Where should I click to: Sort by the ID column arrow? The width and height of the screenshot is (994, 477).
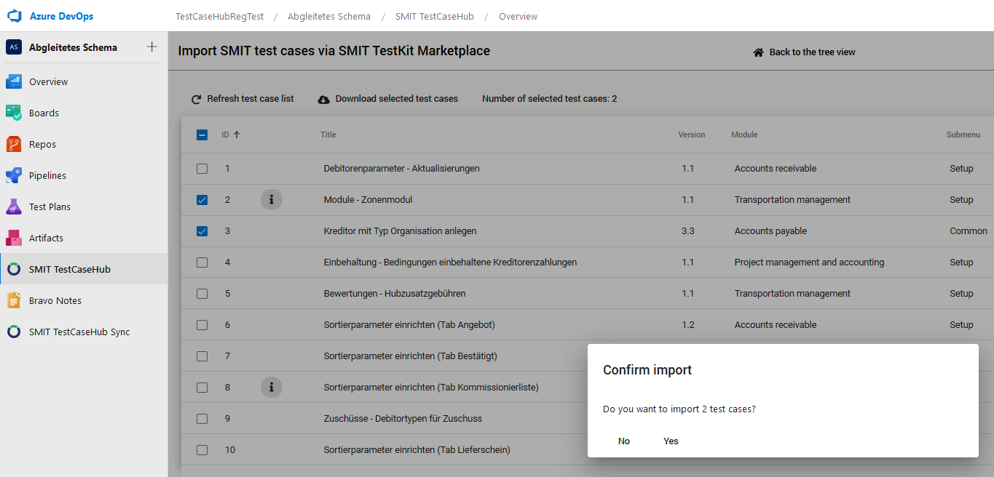coord(237,135)
